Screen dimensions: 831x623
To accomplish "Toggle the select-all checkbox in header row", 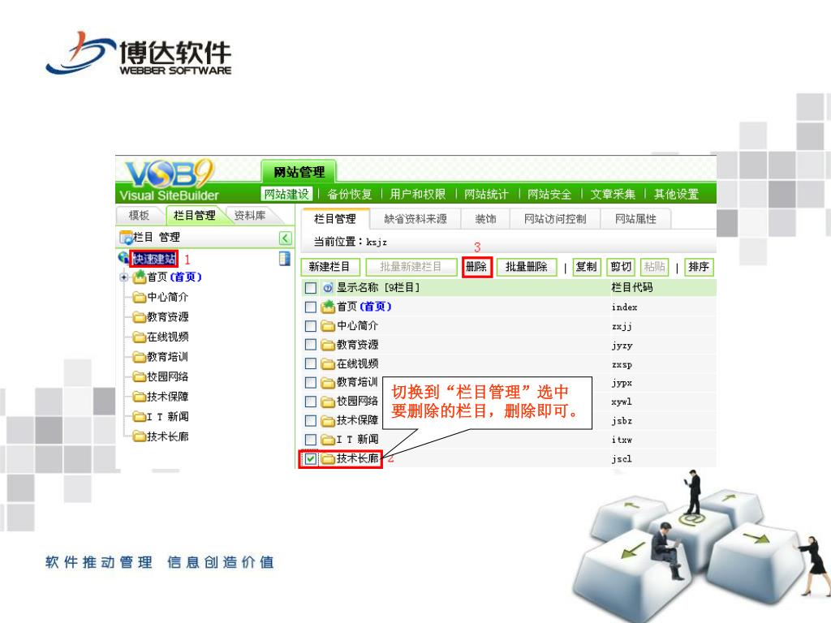I will [x=311, y=288].
